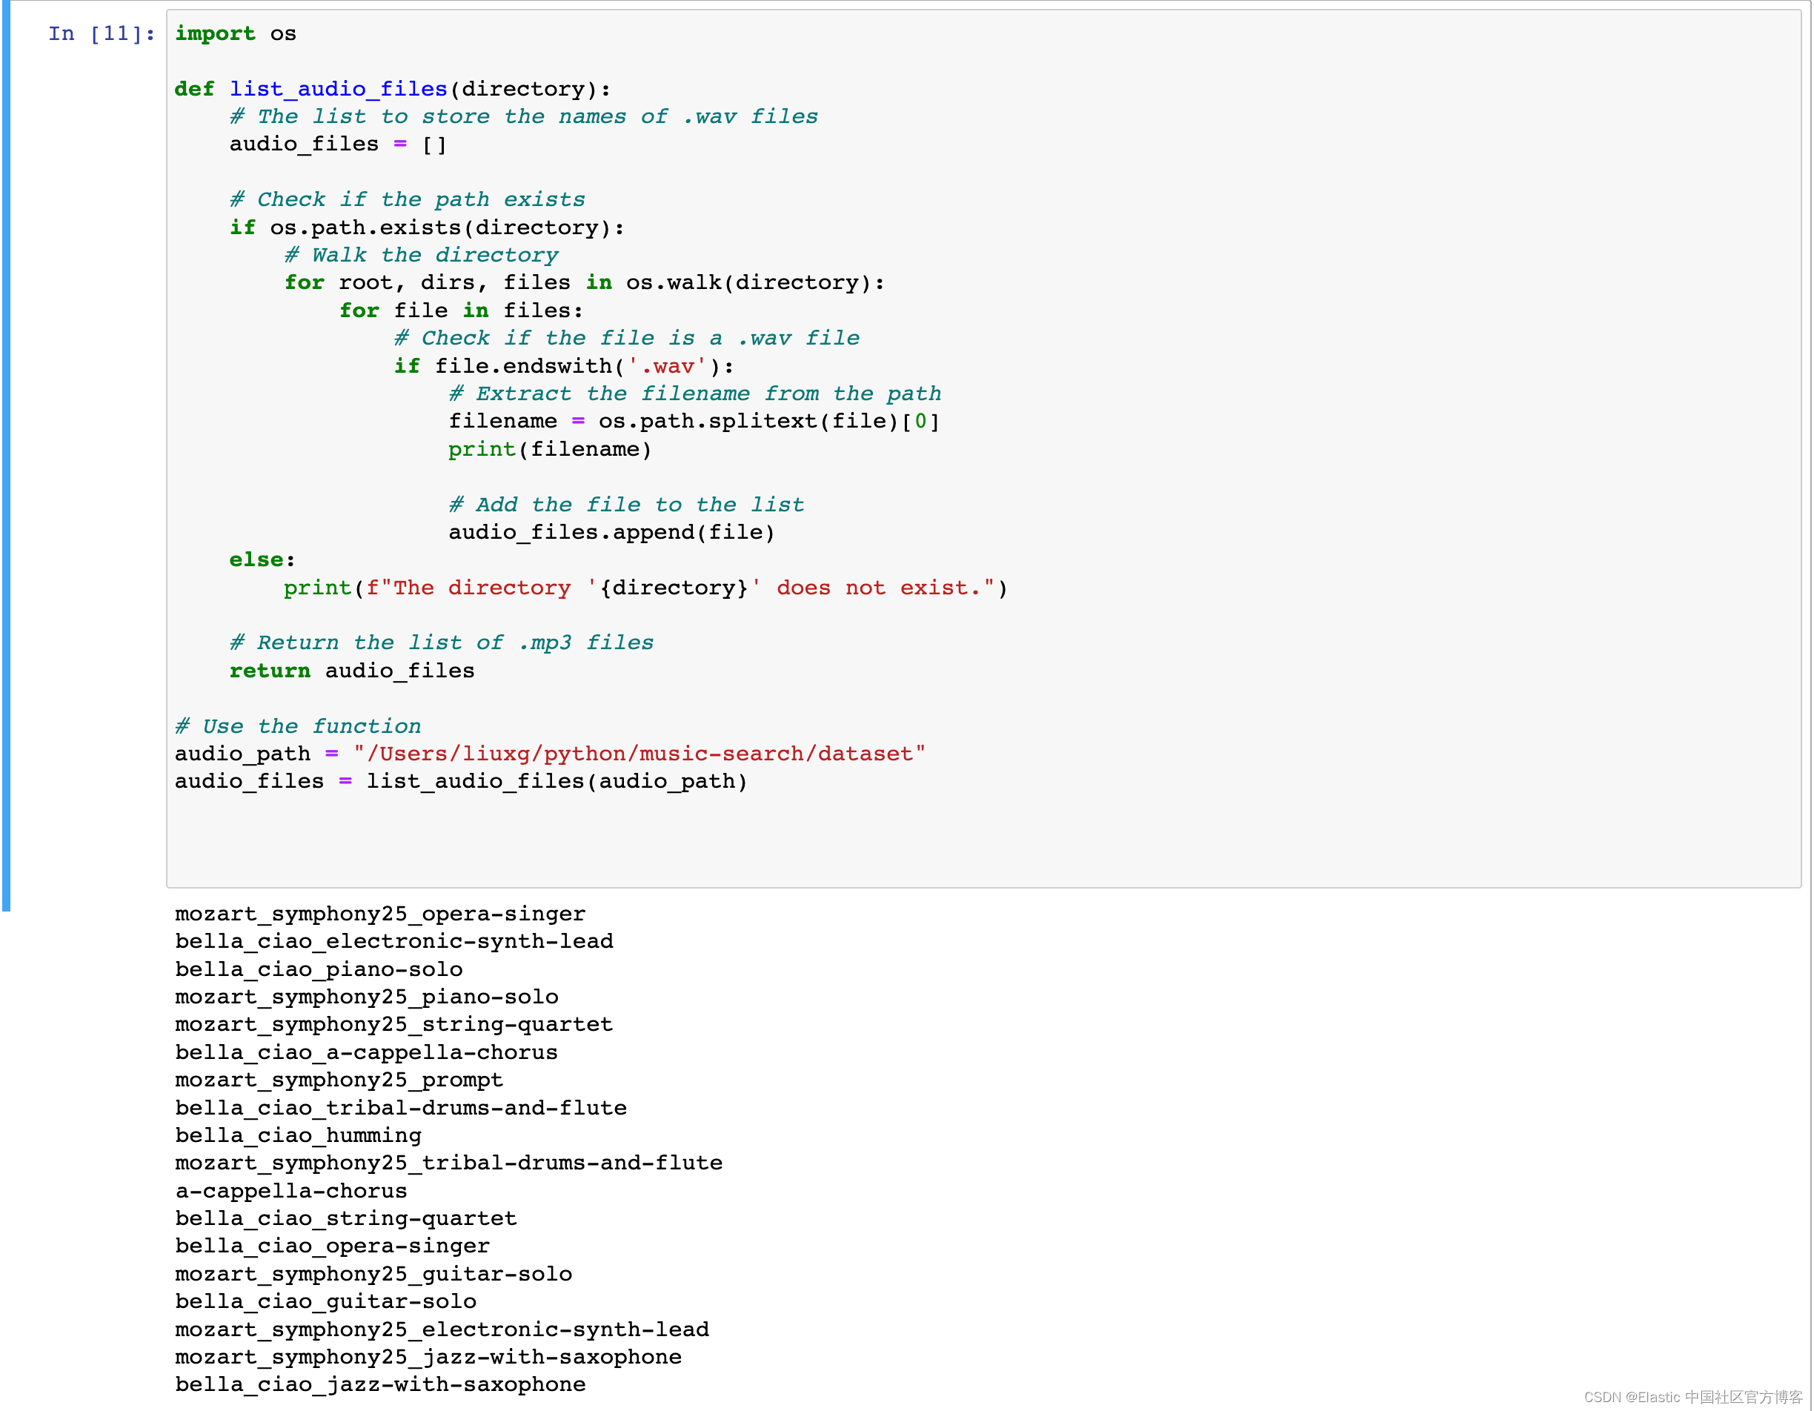Click the '# Return the list of .mp3 files' comment
This screenshot has width=1814, height=1411.
441,643
